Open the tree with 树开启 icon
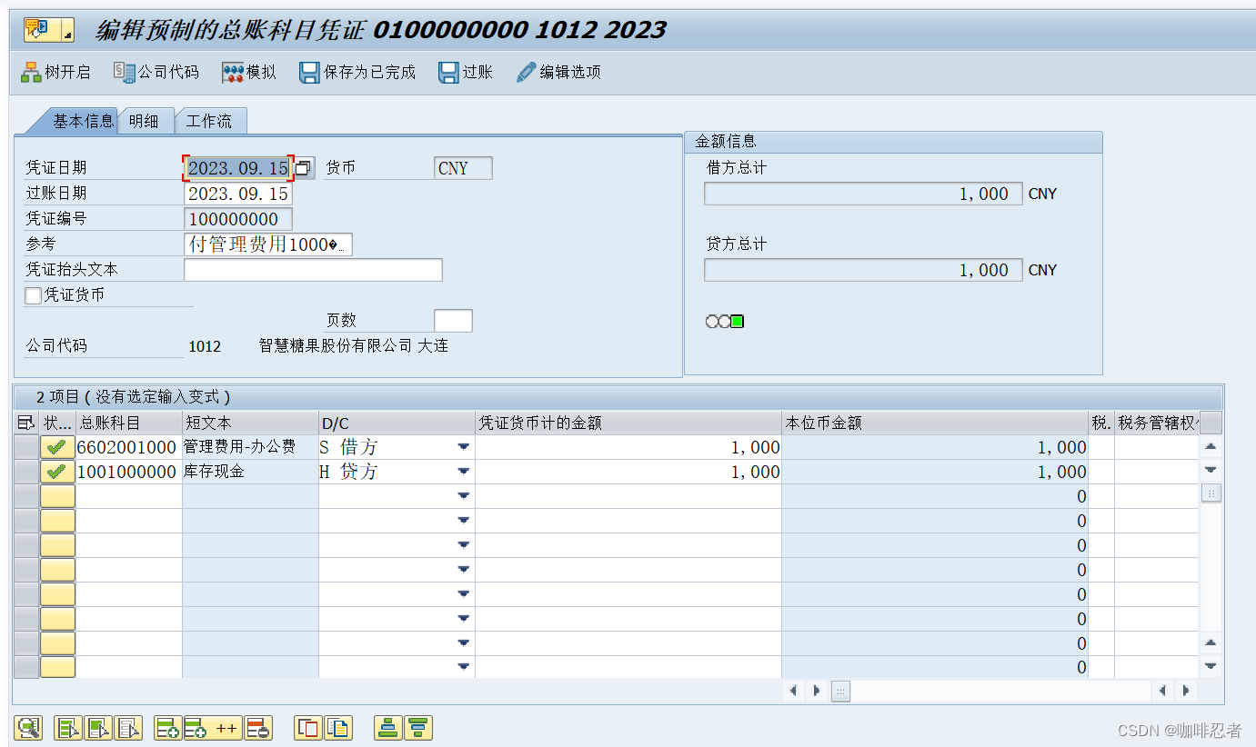The width and height of the screenshot is (1256, 747). coord(55,72)
